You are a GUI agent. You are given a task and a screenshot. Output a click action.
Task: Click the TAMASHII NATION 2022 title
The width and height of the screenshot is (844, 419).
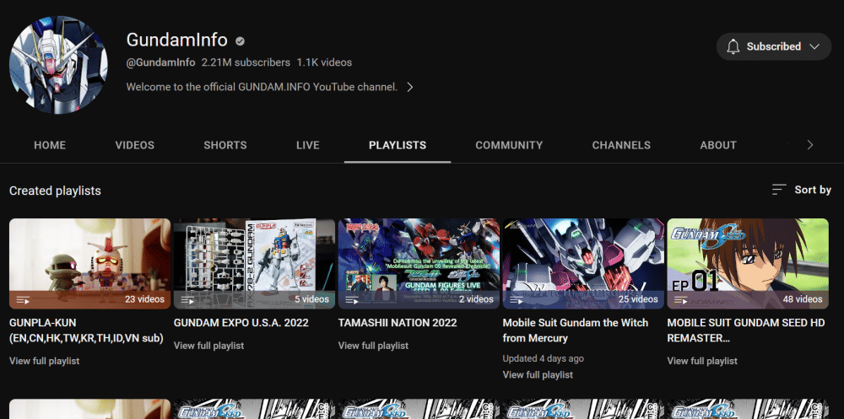click(x=398, y=323)
